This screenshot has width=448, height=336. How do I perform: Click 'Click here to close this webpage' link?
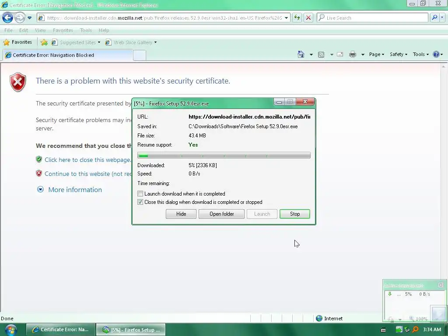pos(87,160)
